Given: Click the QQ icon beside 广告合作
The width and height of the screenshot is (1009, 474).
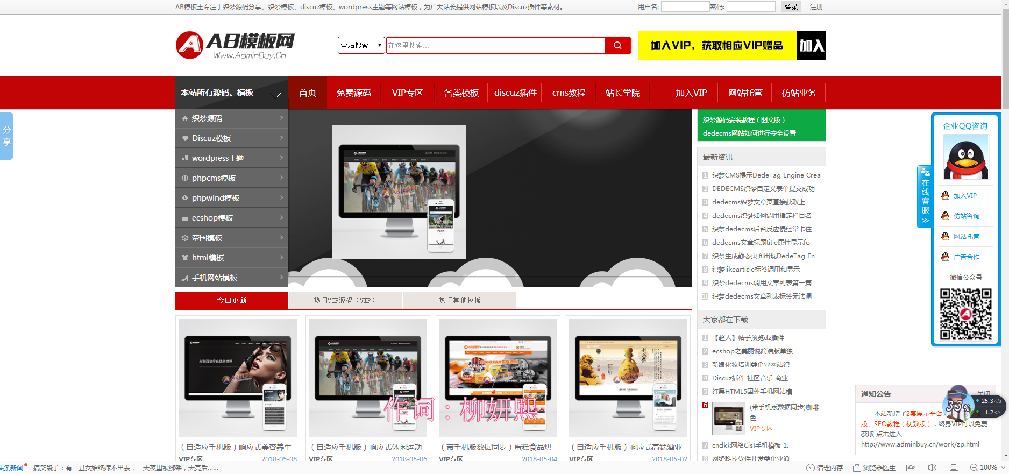Looking at the screenshot, I should (x=945, y=257).
